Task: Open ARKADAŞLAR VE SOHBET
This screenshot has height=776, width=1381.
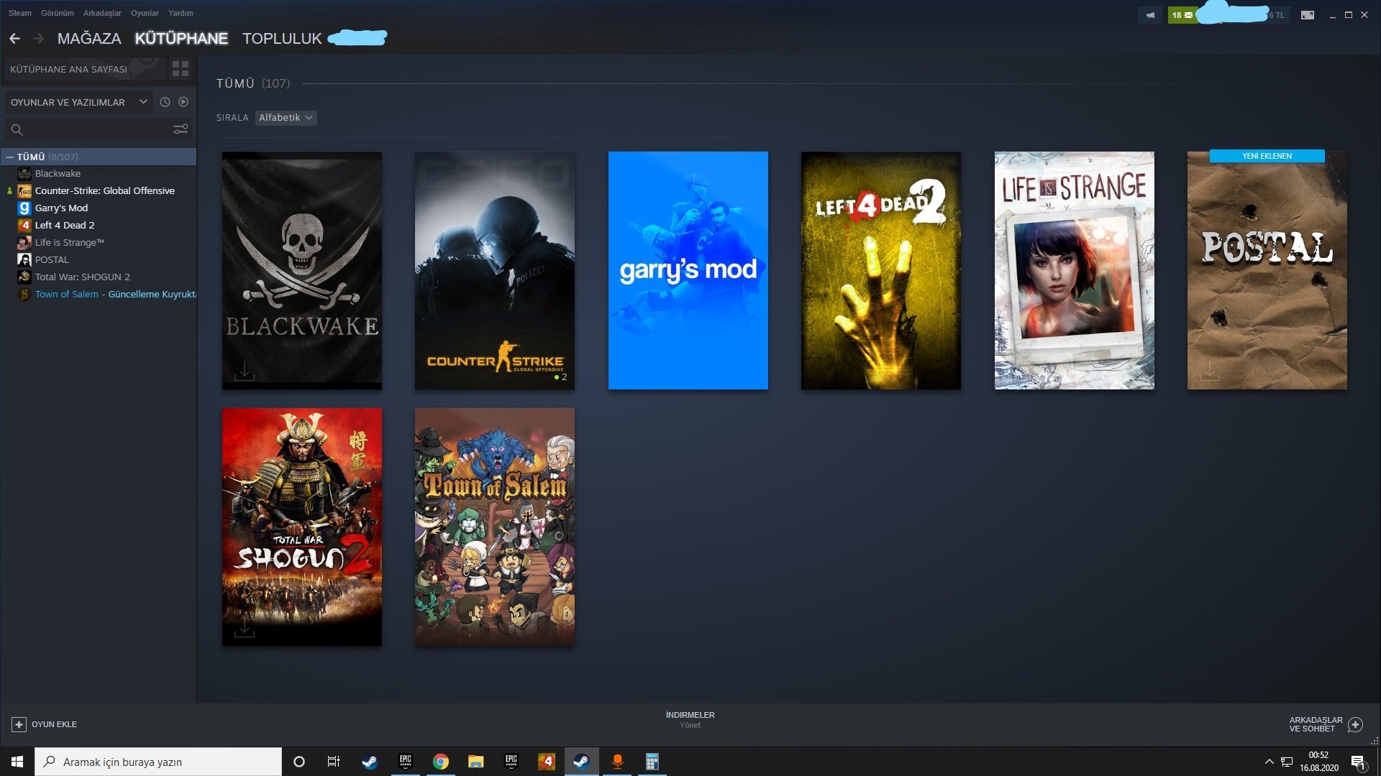Action: 1326,724
